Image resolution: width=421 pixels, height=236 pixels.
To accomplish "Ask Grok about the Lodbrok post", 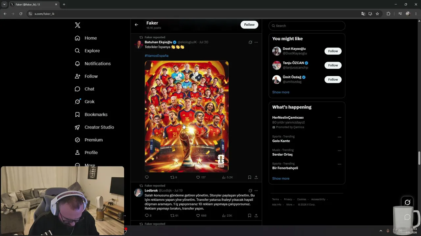I will coord(250,191).
